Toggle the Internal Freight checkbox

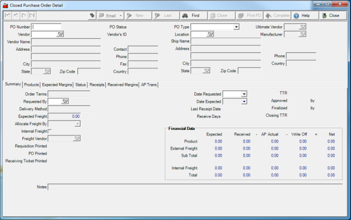tap(50, 131)
